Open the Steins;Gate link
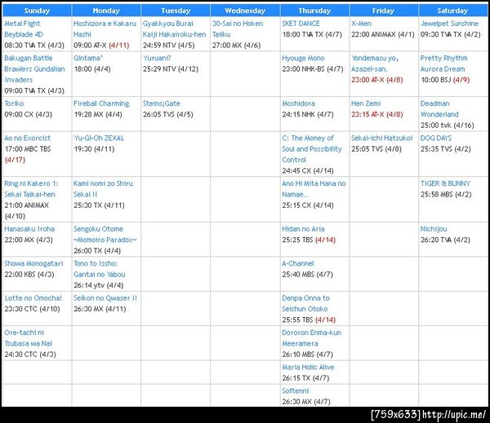The image size is (490, 423). click(x=161, y=104)
